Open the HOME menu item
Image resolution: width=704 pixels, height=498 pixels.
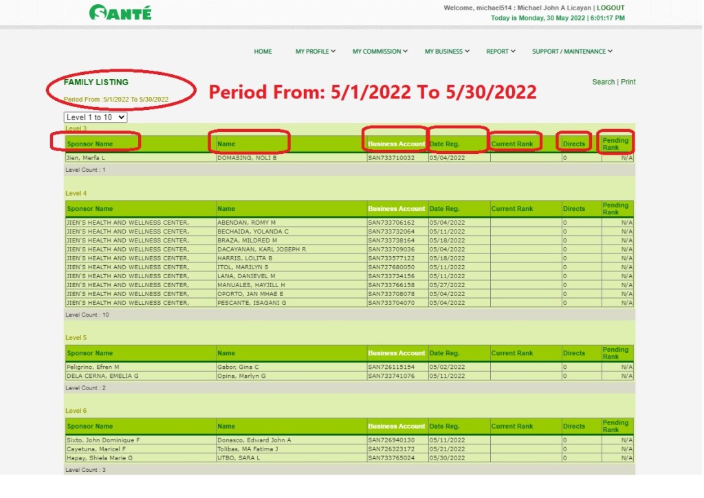[x=263, y=52]
